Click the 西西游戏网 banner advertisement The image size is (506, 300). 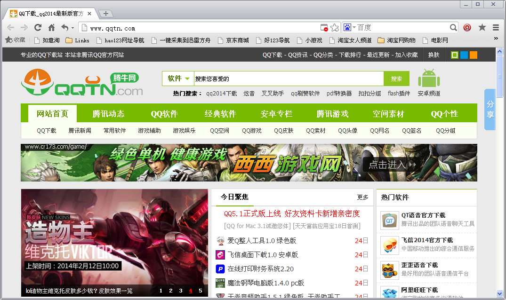click(249, 163)
